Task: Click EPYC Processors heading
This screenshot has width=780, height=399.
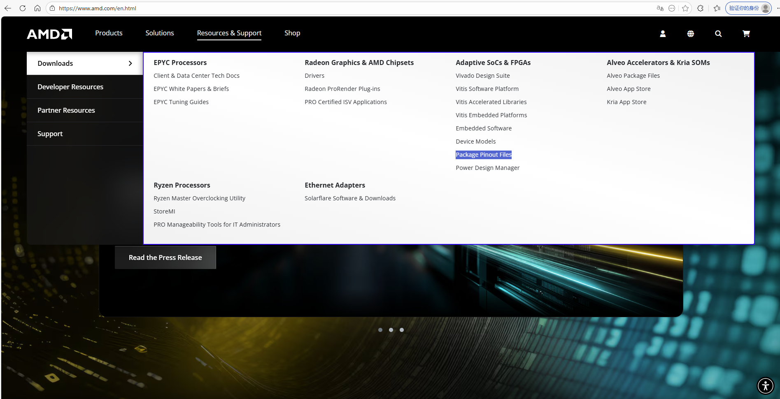Action: pyautogui.click(x=180, y=63)
